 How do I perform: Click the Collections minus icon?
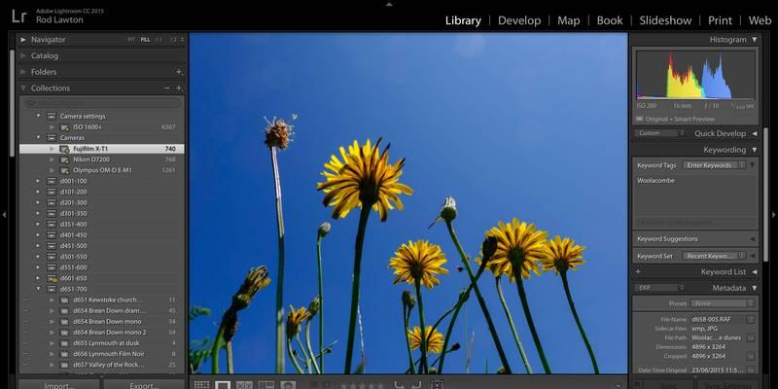167,88
